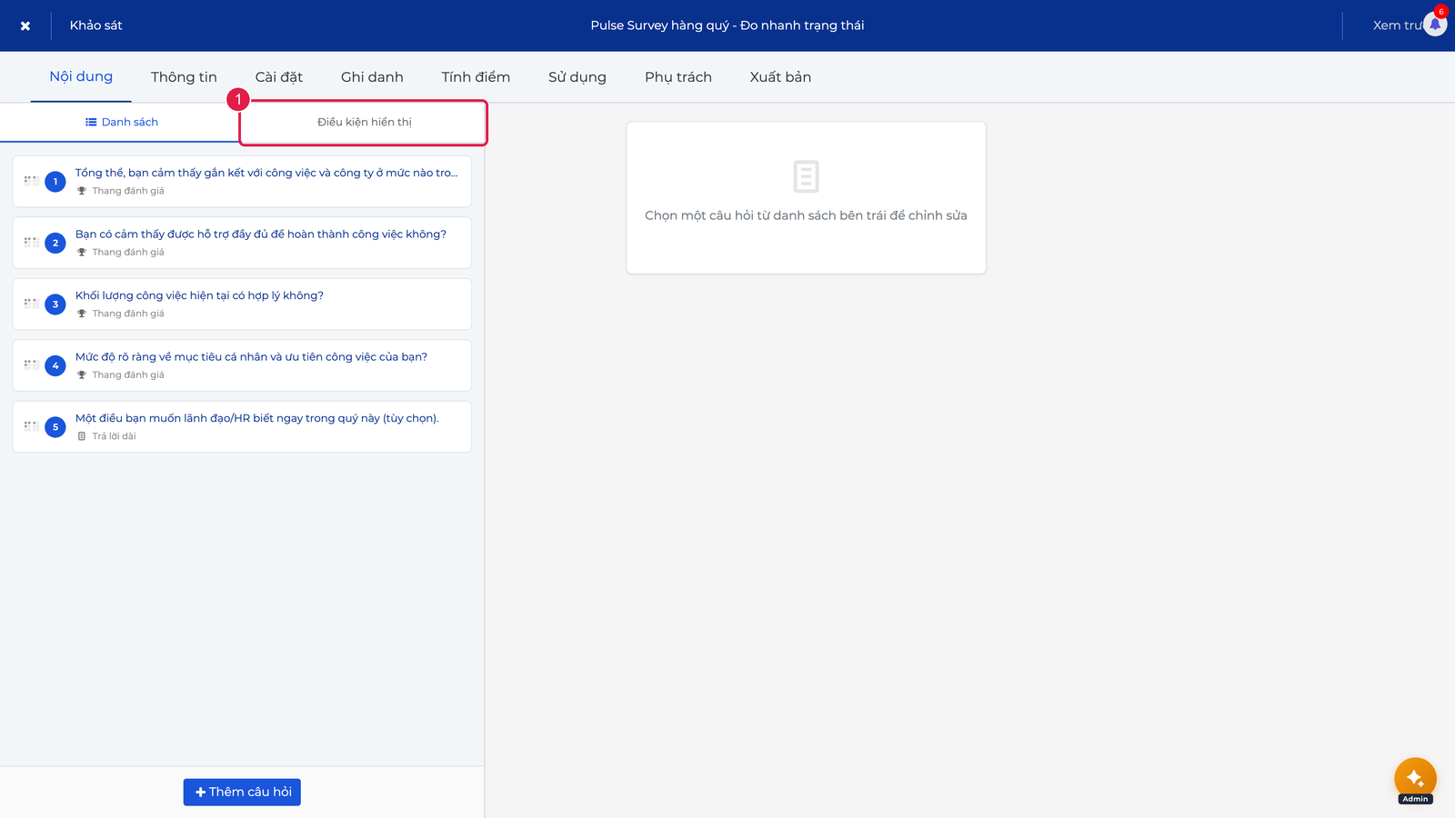This screenshot has height=818, width=1455.
Task: Add a new question with Thêm câu hỏi
Action: point(242,792)
